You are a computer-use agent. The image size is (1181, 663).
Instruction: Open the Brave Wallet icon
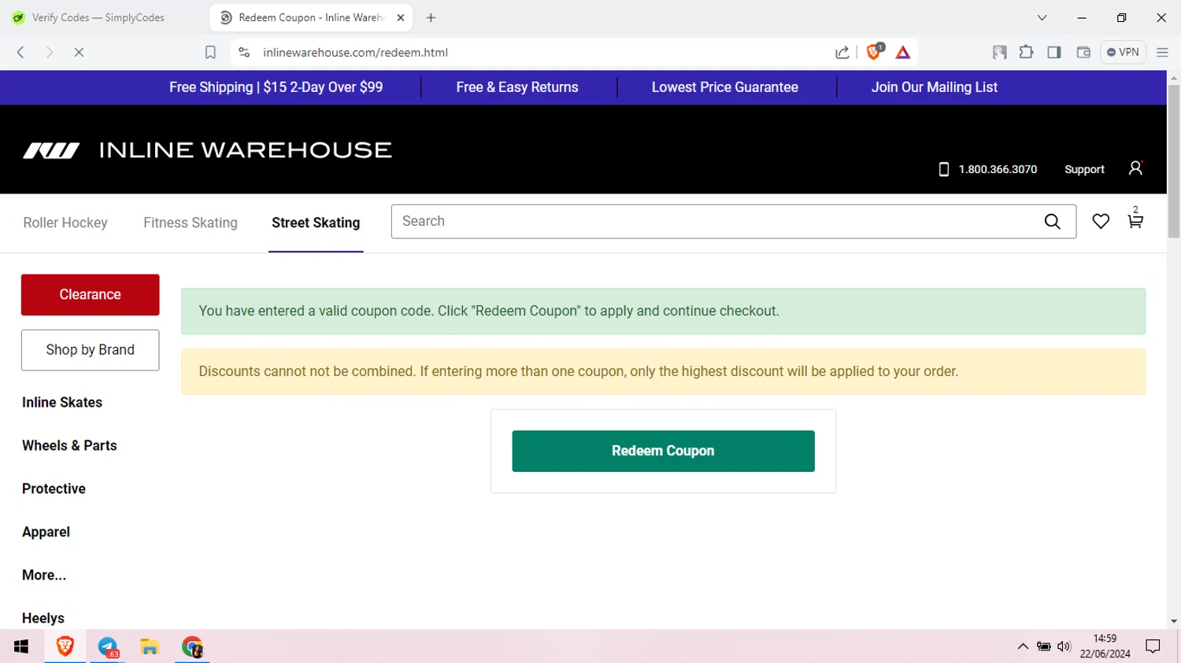point(1083,52)
